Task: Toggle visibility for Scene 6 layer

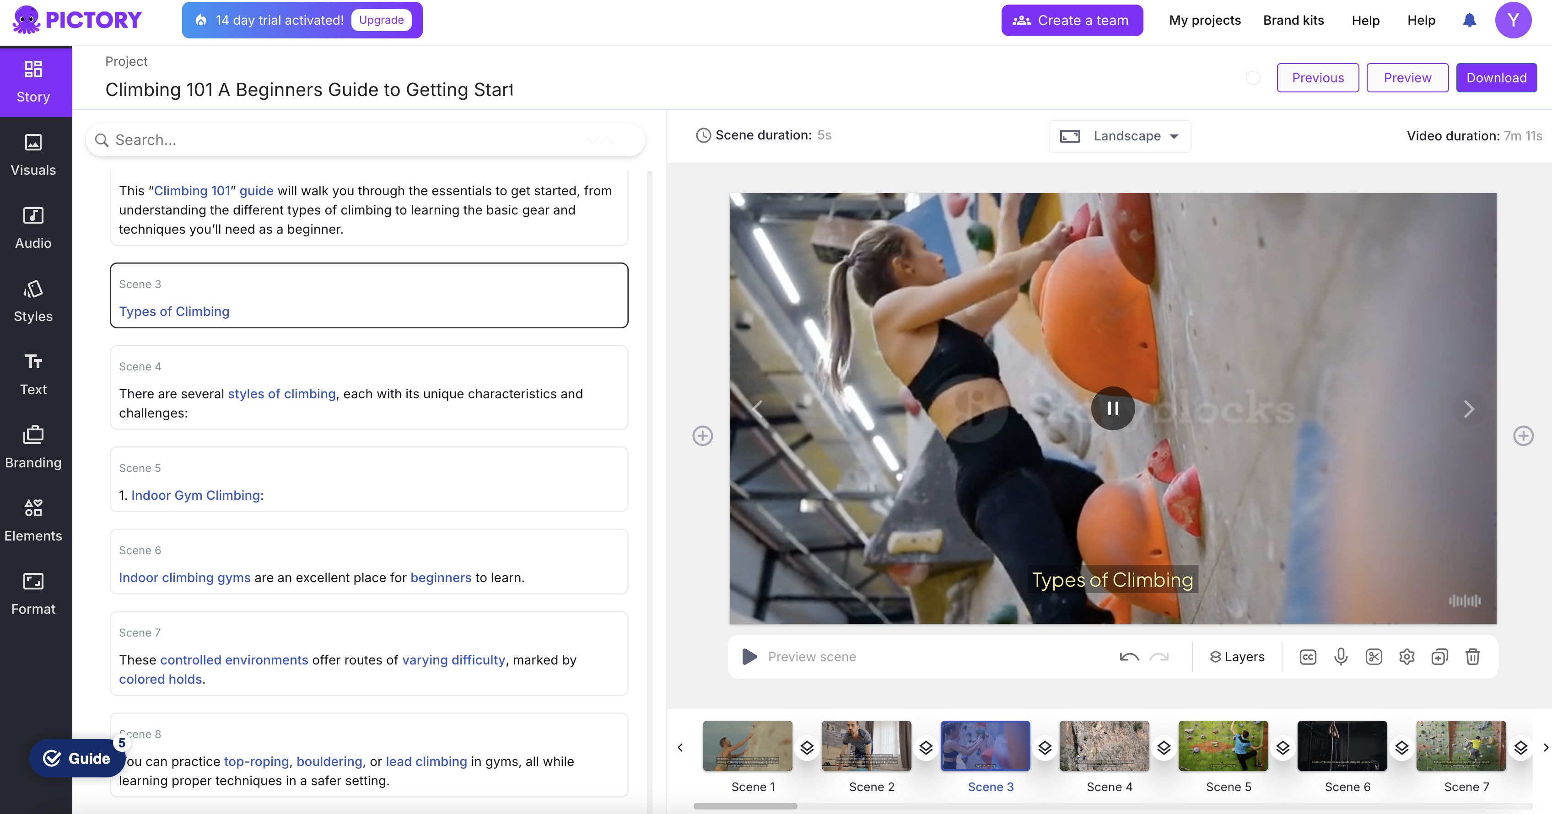Action: click(x=1401, y=747)
